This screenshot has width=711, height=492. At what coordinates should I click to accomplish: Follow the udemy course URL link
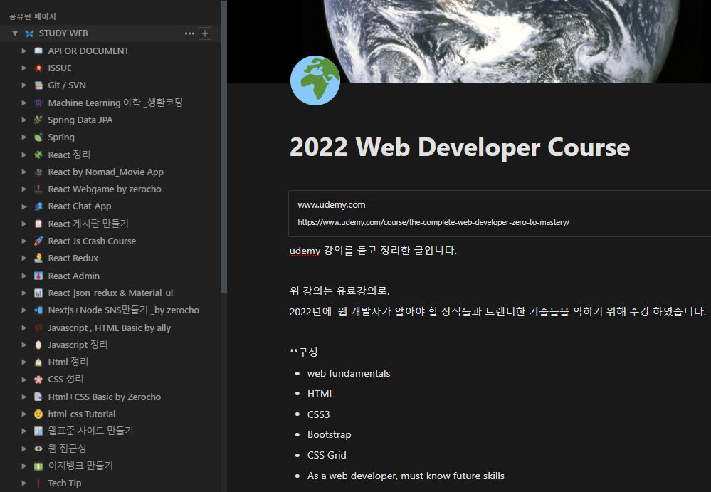point(433,222)
